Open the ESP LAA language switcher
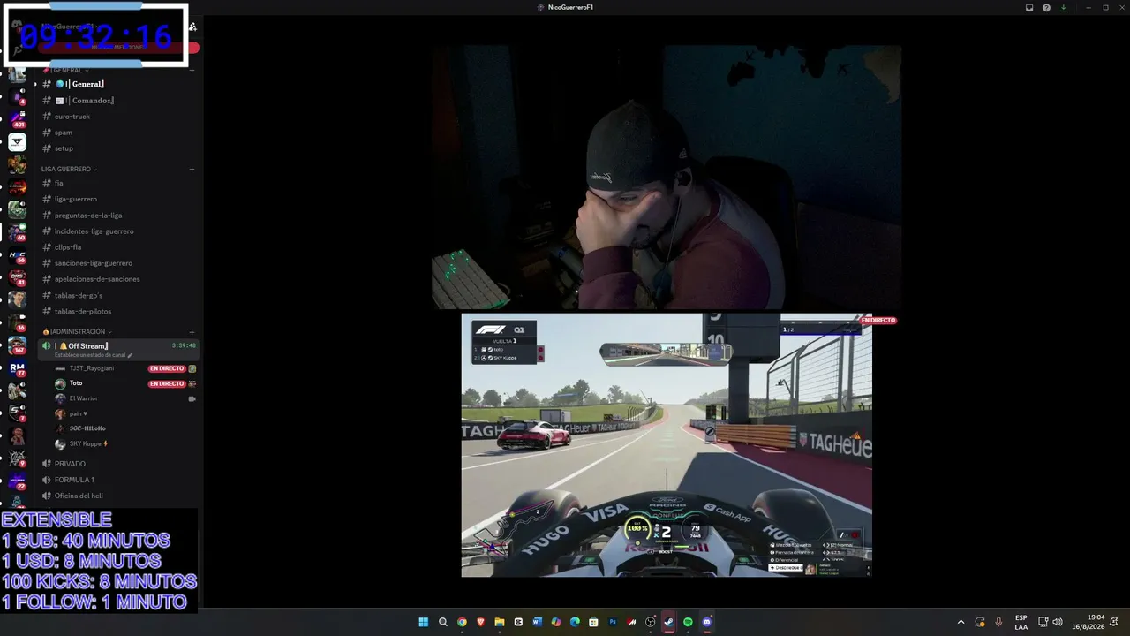The height and width of the screenshot is (636, 1130). [1021, 622]
